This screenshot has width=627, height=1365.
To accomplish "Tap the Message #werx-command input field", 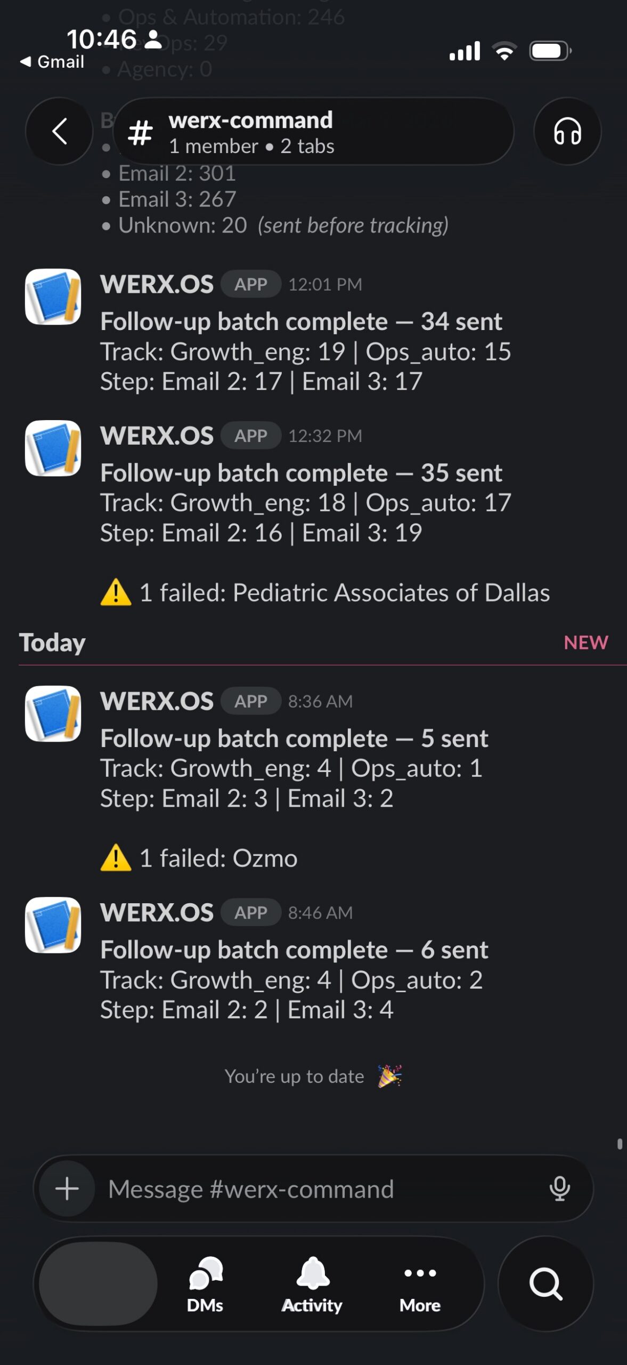I will 250,1189.
